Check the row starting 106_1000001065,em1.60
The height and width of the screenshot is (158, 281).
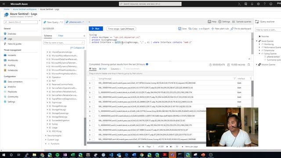(94, 139)
